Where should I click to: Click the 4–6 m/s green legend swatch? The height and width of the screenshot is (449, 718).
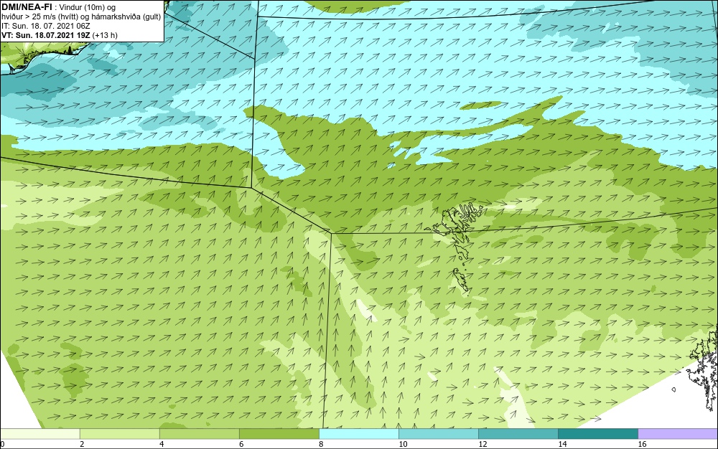199,434
